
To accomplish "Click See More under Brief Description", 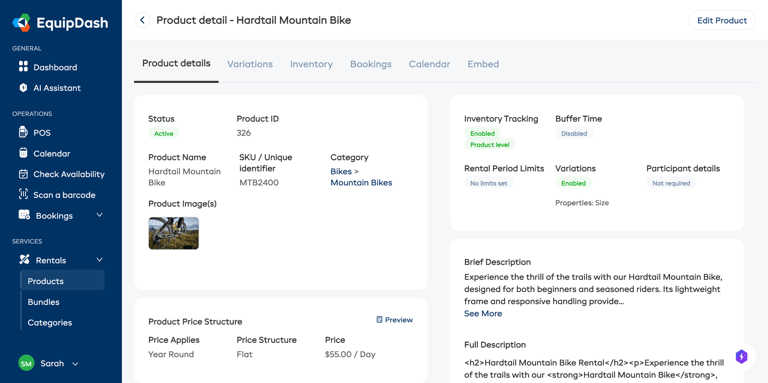I will click(483, 313).
